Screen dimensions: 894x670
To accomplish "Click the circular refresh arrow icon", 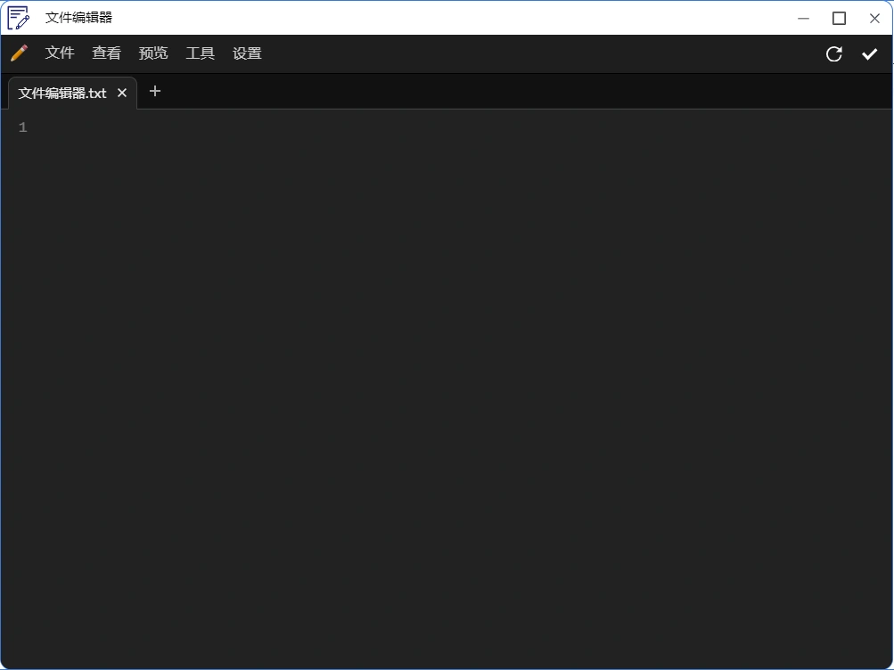I will (834, 54).
